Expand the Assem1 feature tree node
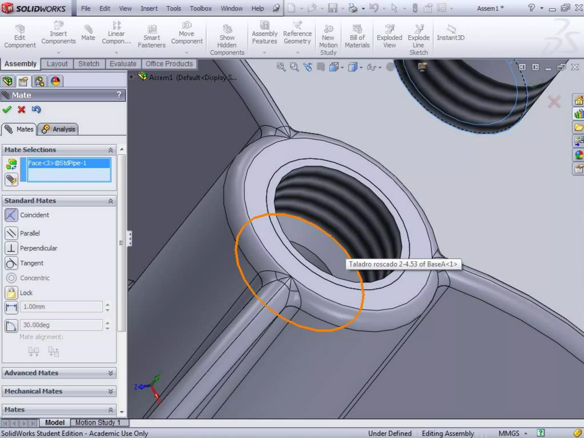The width and height of the screenshot is (584, 438). pos(131,77)
